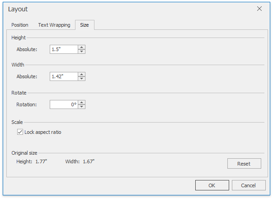Increase the Height absolute value
This screenshot has width=273, height=199.
tap(81, 47)
